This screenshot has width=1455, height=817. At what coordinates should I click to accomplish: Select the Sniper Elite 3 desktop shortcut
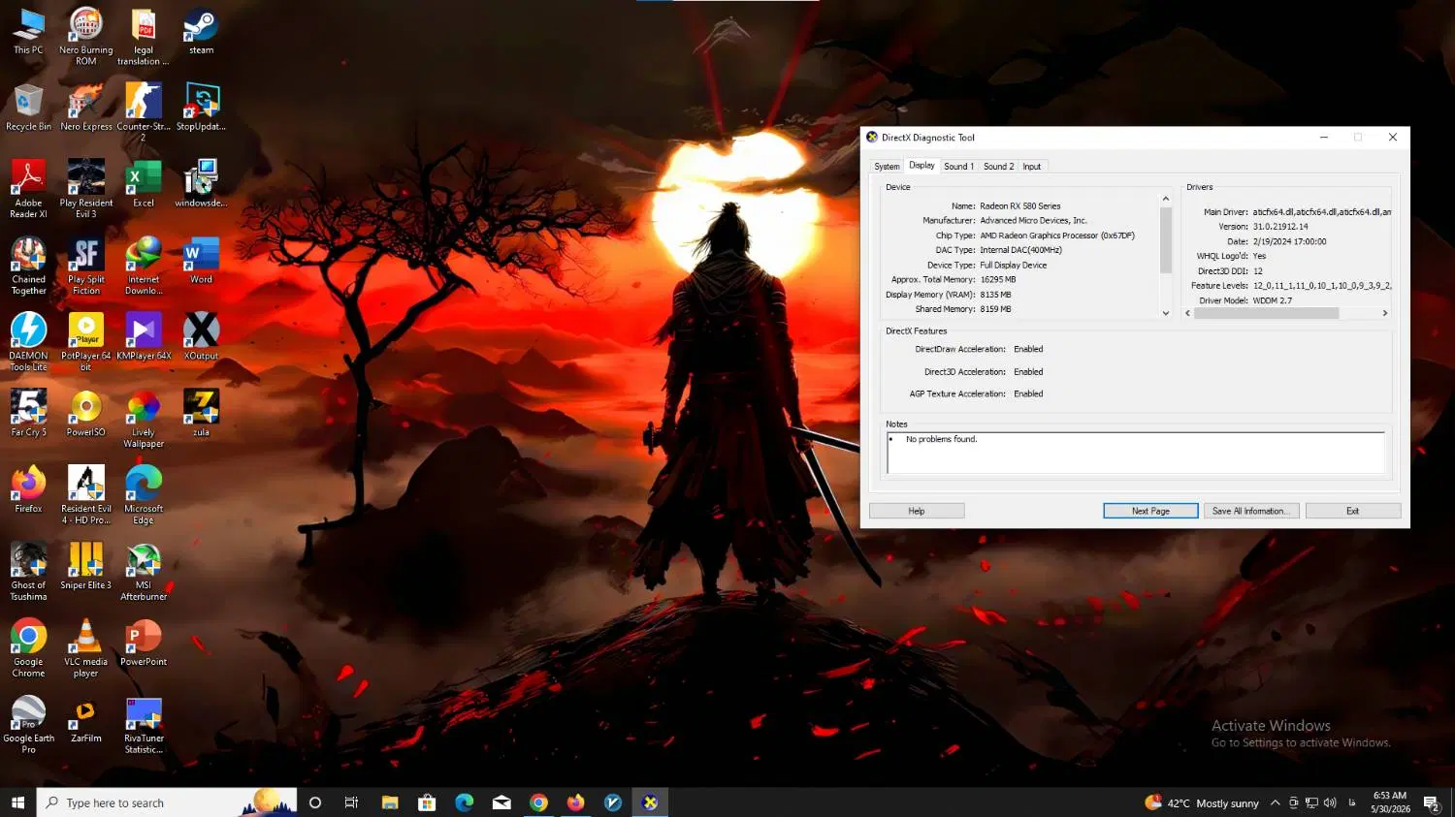[x=85, y=566]
